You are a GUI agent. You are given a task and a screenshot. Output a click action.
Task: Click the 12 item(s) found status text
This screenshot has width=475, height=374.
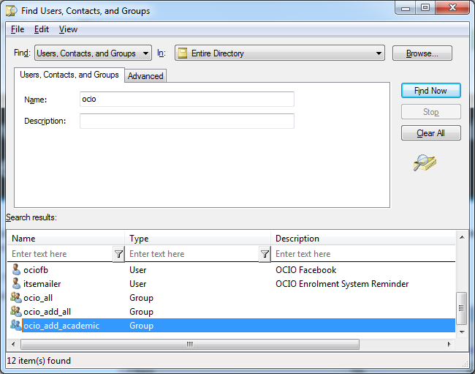(x=39, y=361)
